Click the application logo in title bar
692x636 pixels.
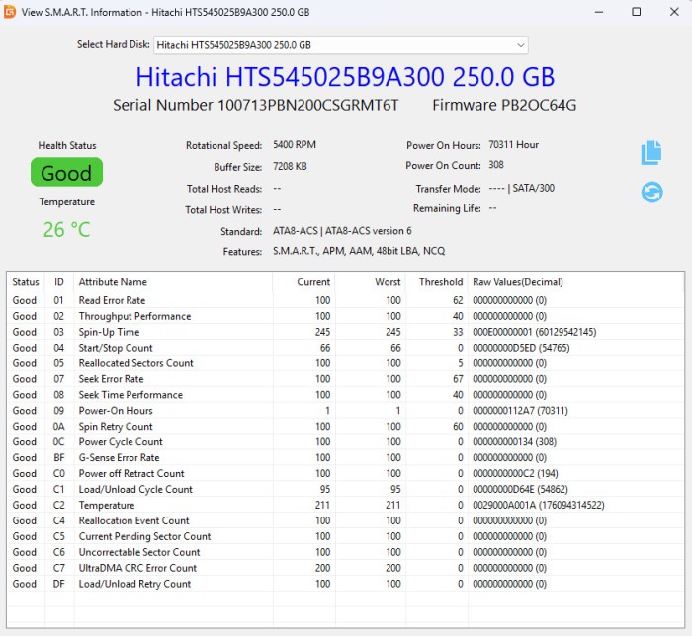click(x=9, y=12)
